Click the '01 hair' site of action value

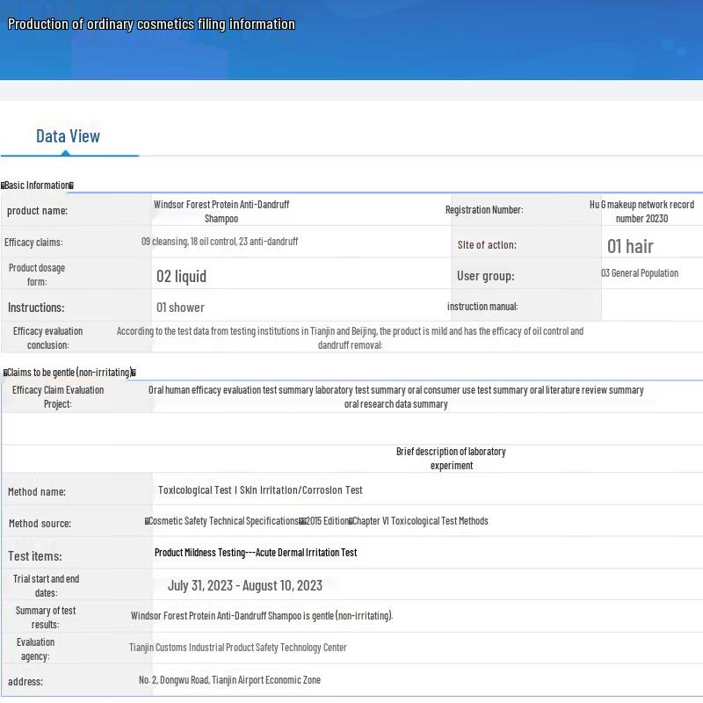[630, 246]
